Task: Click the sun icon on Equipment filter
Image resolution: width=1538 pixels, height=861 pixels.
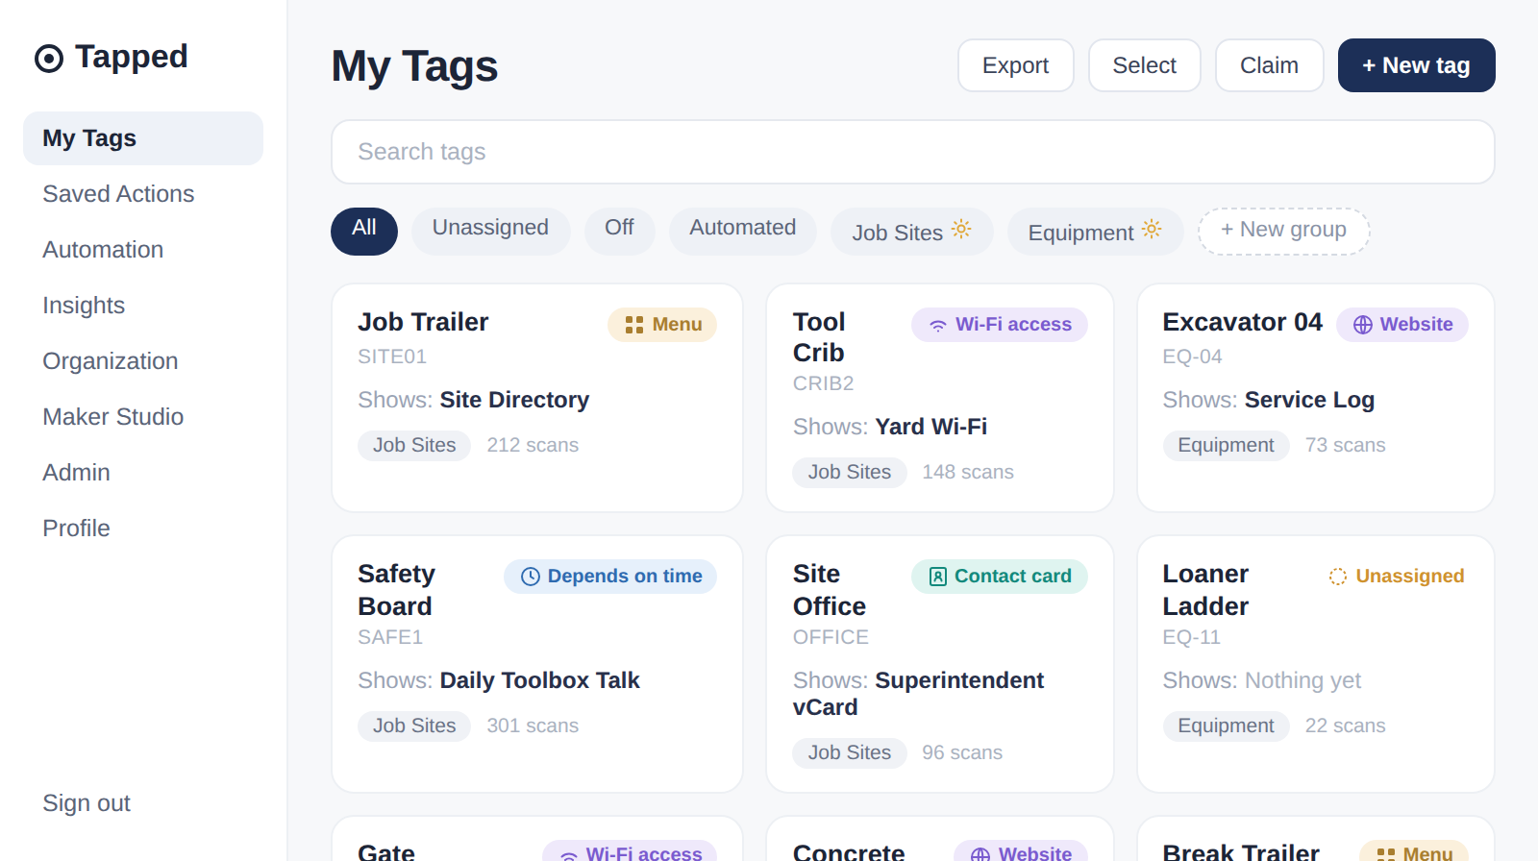Action: coord(1152,229)
